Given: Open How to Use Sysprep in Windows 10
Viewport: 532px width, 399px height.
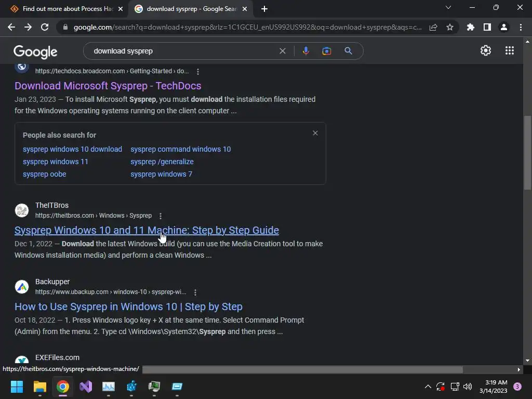Looking at the screenshot, I should (x=128, y=307).
